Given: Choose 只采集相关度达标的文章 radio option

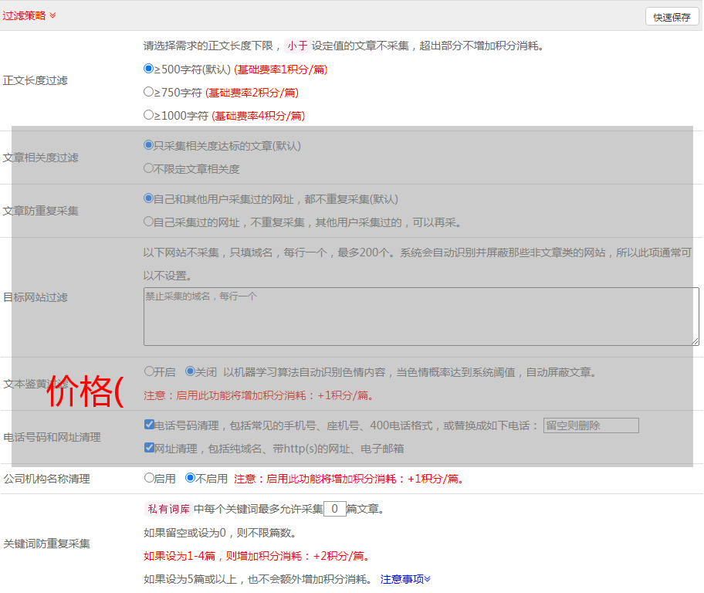Looking at the screenshot, I should coord(149,145).
